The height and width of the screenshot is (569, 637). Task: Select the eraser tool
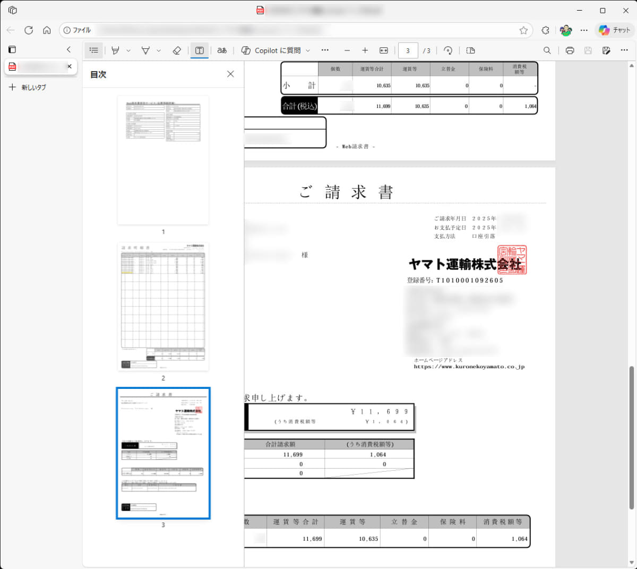point(177,50)
